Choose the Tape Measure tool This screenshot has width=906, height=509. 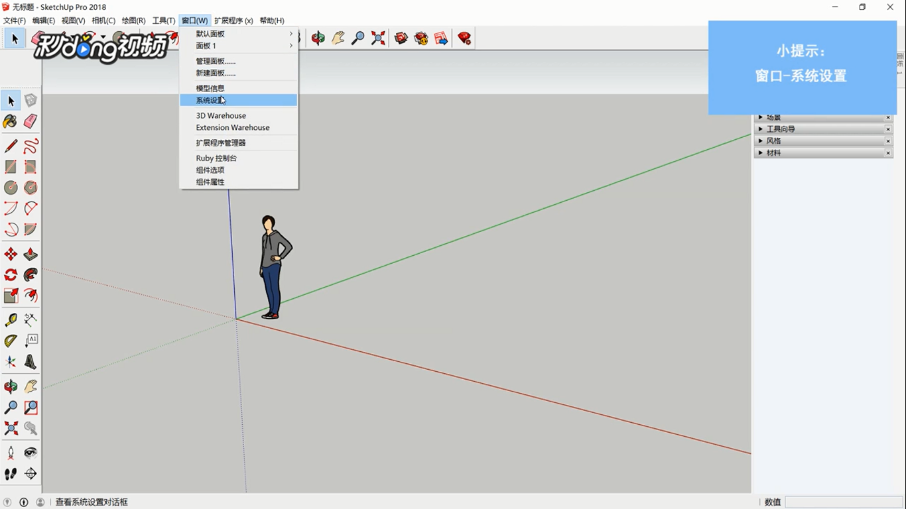(11, 320)
